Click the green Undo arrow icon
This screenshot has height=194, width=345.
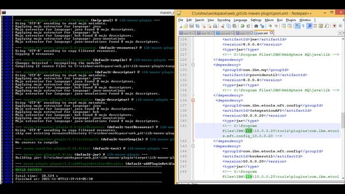[x=243, y=26]
